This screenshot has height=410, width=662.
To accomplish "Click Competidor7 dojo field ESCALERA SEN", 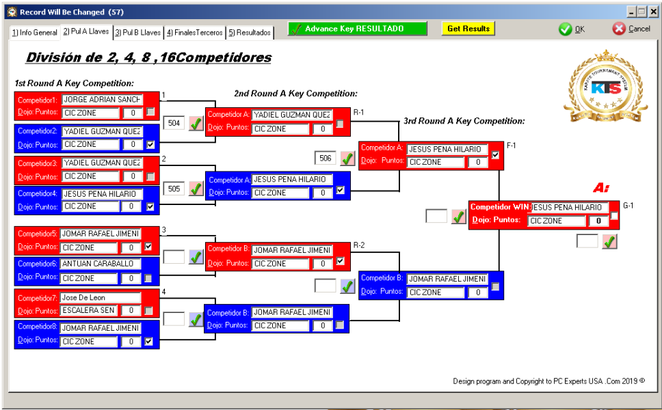I will pos(89,310).
